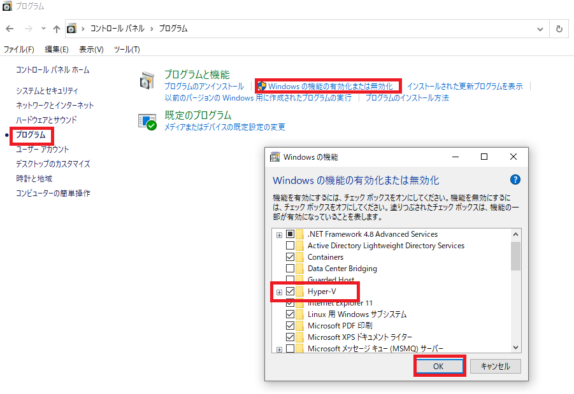
Task: Click the プログラムと機能 category icon
Action: tap(147, 80)
